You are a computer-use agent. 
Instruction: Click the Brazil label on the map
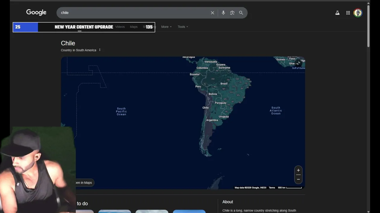coord(224,83)
